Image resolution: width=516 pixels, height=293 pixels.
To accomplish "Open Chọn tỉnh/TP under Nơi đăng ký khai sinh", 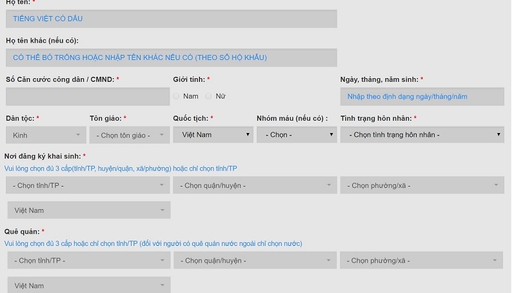I will coord(88,185).
